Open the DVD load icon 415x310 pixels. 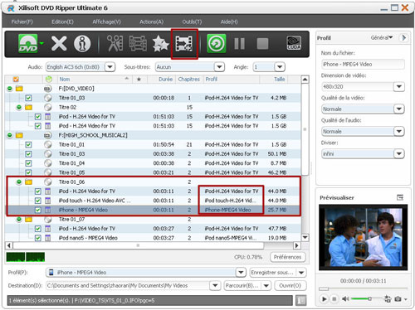point(28,43)
